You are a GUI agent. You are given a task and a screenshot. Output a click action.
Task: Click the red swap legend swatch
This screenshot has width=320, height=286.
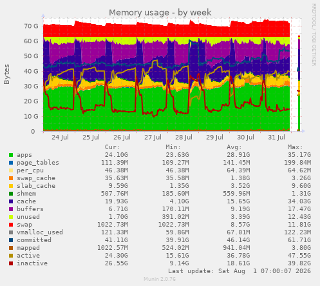pyautogui.click(x=11, y=225)
